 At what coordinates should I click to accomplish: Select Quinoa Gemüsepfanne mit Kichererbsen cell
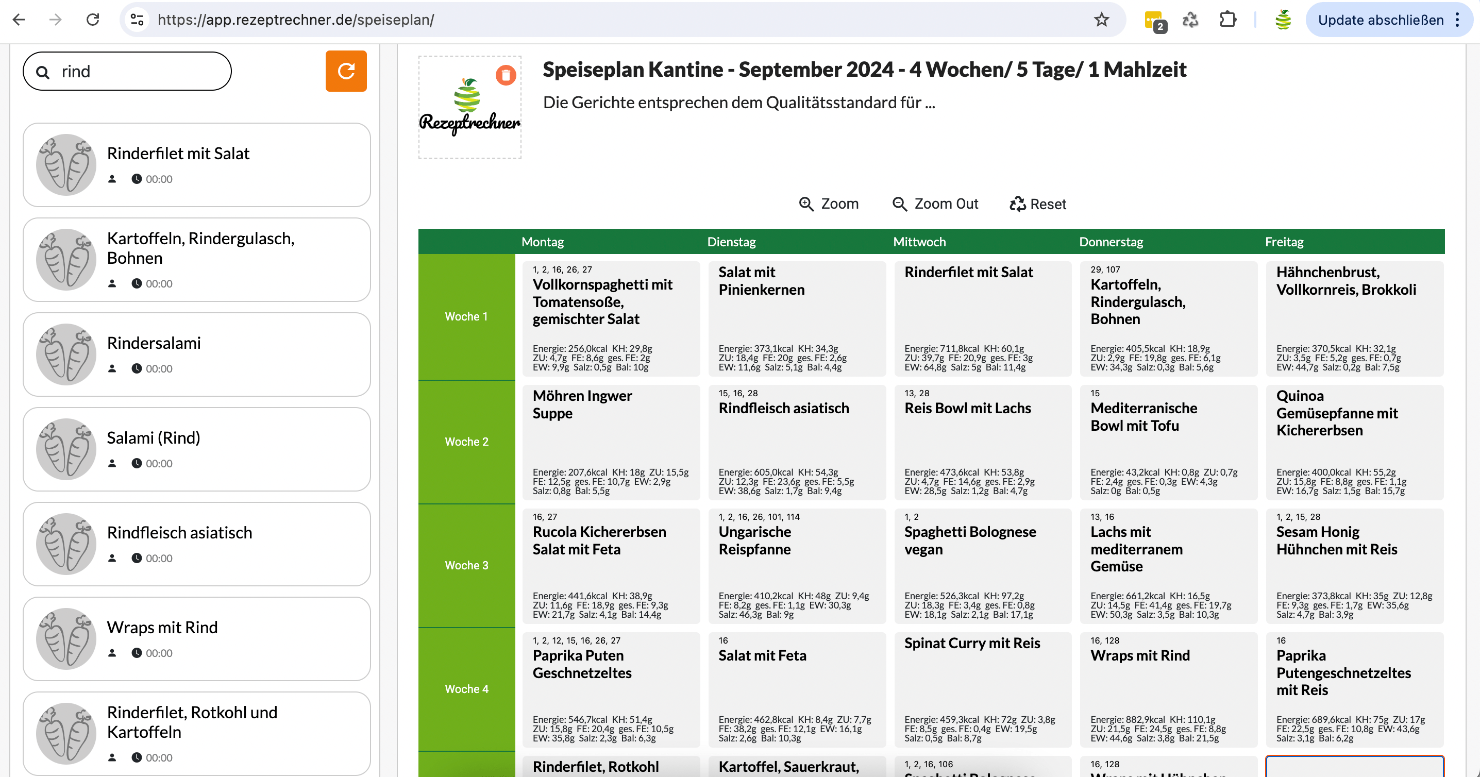pos(1355,442)
